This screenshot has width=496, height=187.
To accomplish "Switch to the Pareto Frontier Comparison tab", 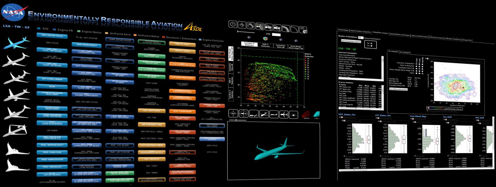I will tap(360, 31).
